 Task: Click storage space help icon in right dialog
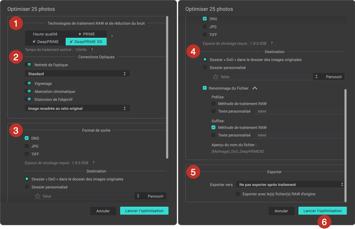click(272, 43)
